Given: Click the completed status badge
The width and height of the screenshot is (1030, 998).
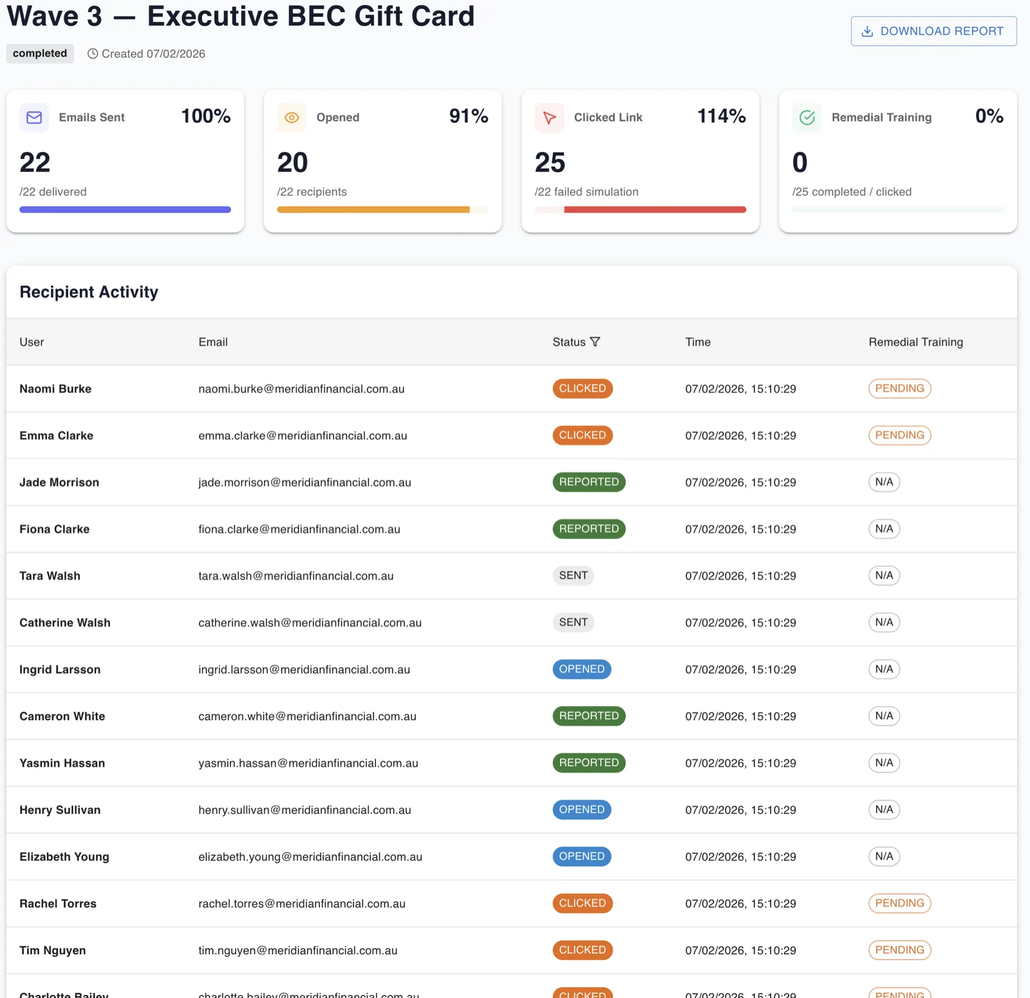Looking at the screenshot, I should 40,53.
